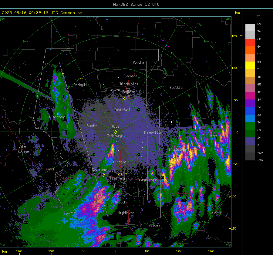Click the Sylvan label
273x255 pixels.
[116, 89]
